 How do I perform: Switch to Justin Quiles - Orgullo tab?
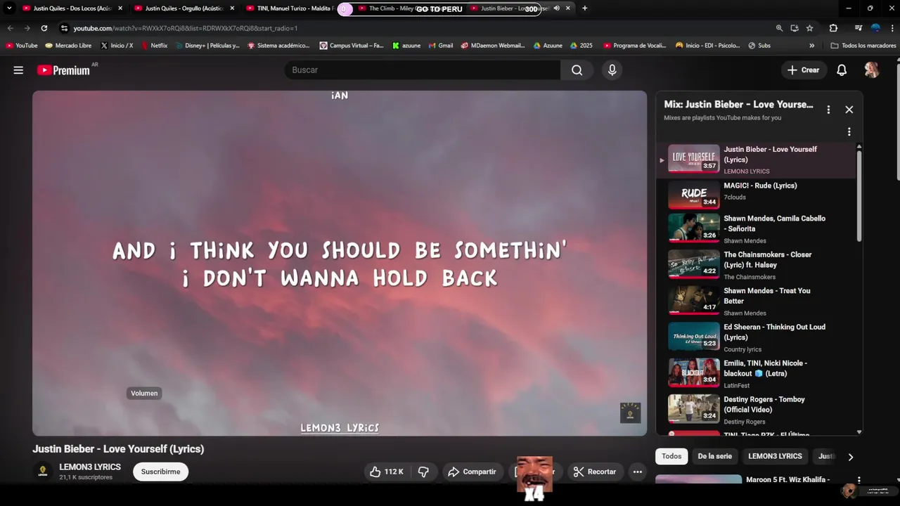click(x=184, y=8)
